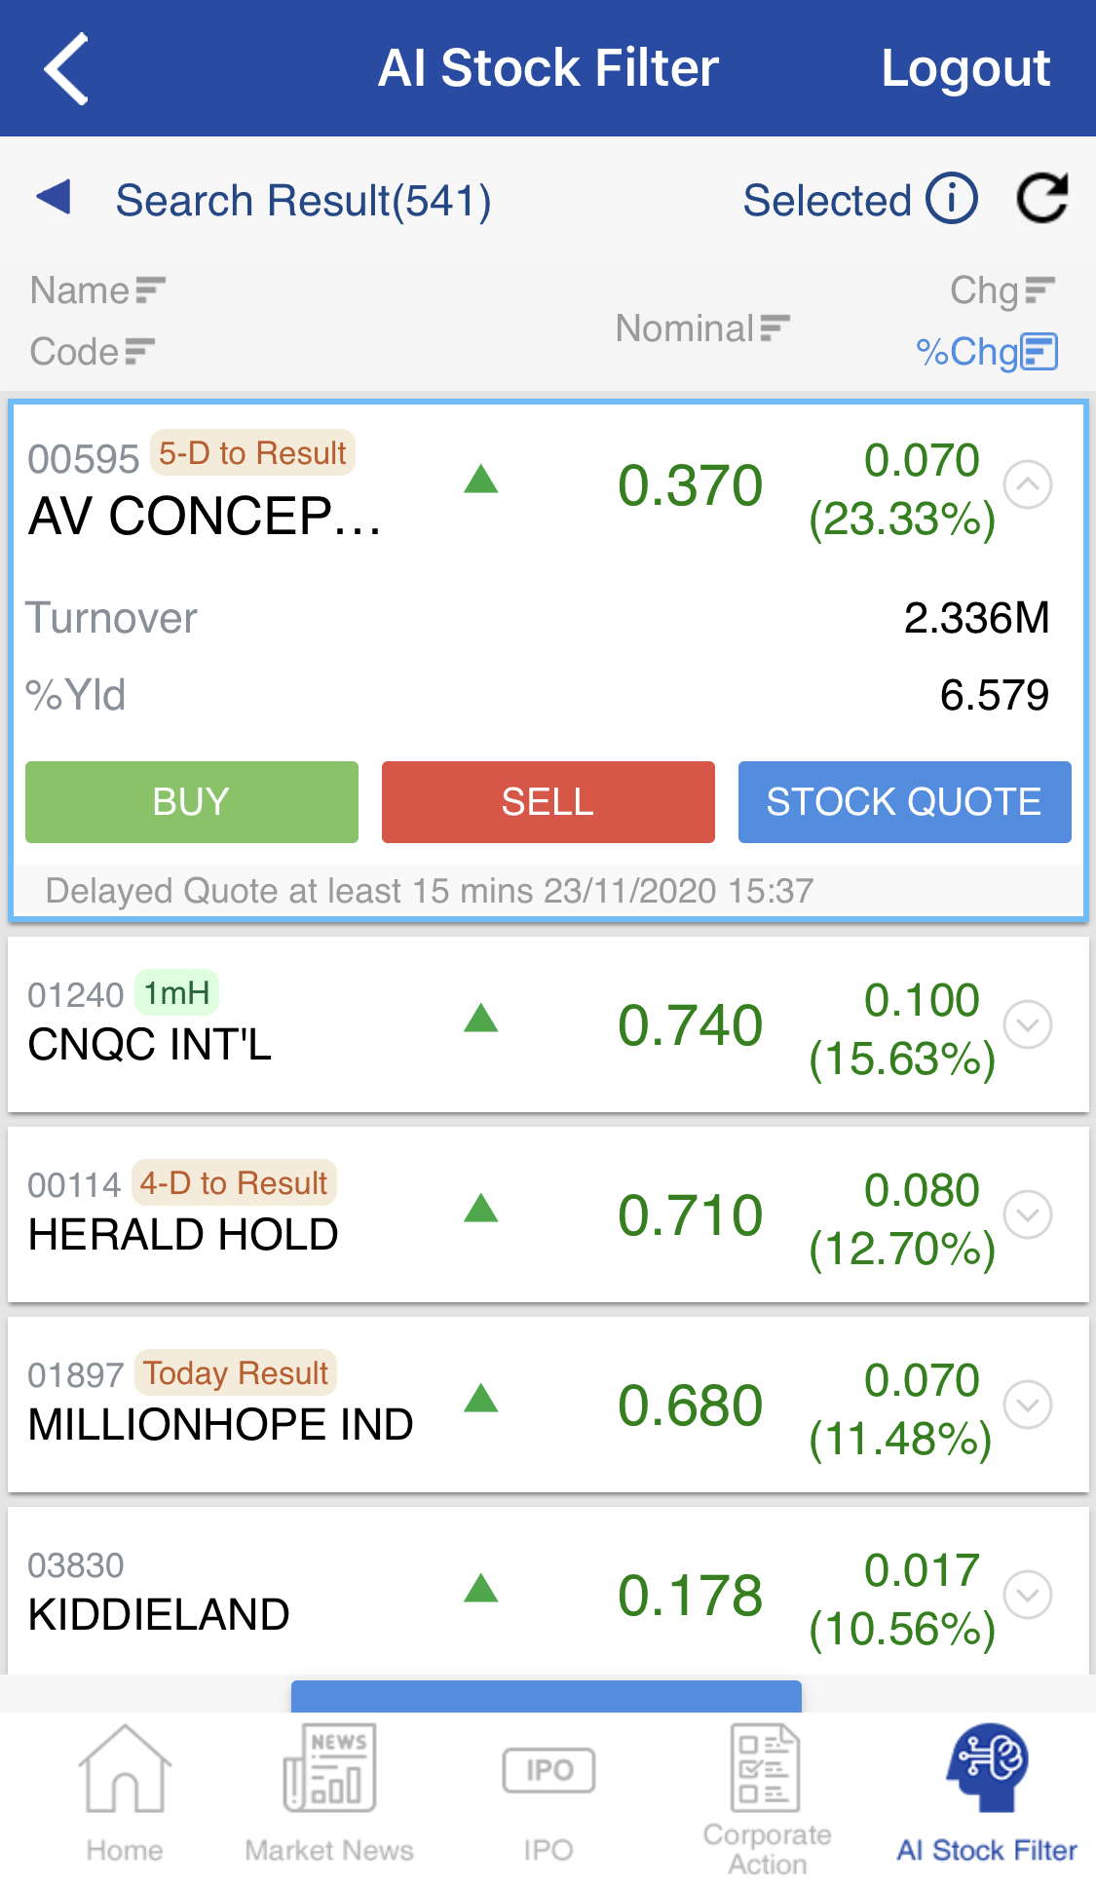1096x1888 pixels.
Task: Sort by %Chg column
Action: coord(986,352)
